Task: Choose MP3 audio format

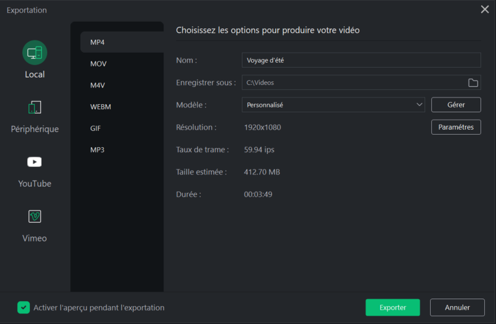Action: click(x=122, y=150)
